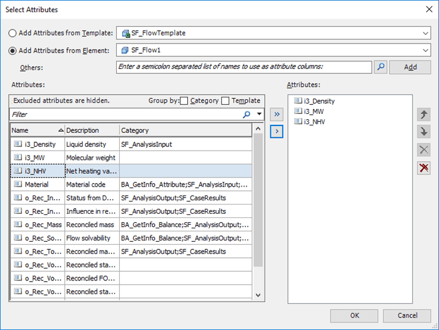
Task: Click the table scrollbar down arrow
Action: pyautogui.click(x=258, y=295)
